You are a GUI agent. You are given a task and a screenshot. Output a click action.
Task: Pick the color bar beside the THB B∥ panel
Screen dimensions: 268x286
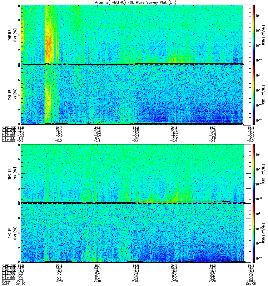tap(254, 95)
